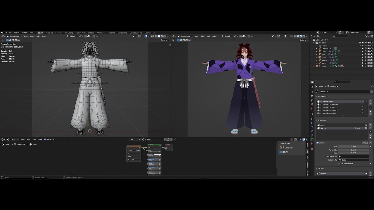Viewport: 374px width, 210px height.
Task: Open the Render menu
Action: coord(17,32)
